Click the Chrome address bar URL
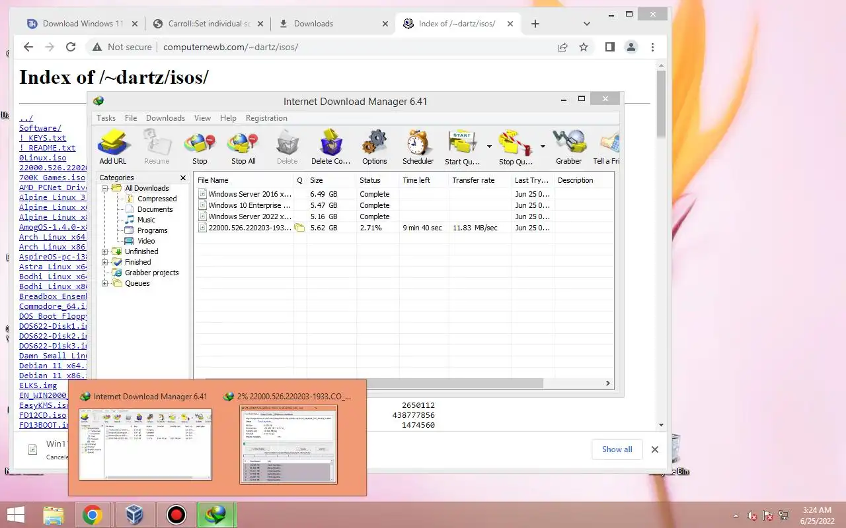 point(231,47)
